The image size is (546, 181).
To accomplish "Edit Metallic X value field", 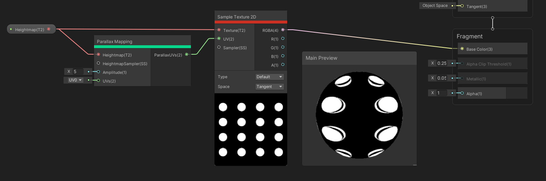I will point(442,78).
